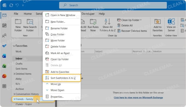Choose Move Folder in context menu

coord(62,41)
